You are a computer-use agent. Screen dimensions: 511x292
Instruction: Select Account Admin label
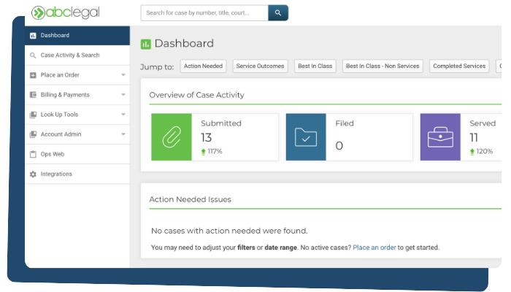click(x=61, y=134)
